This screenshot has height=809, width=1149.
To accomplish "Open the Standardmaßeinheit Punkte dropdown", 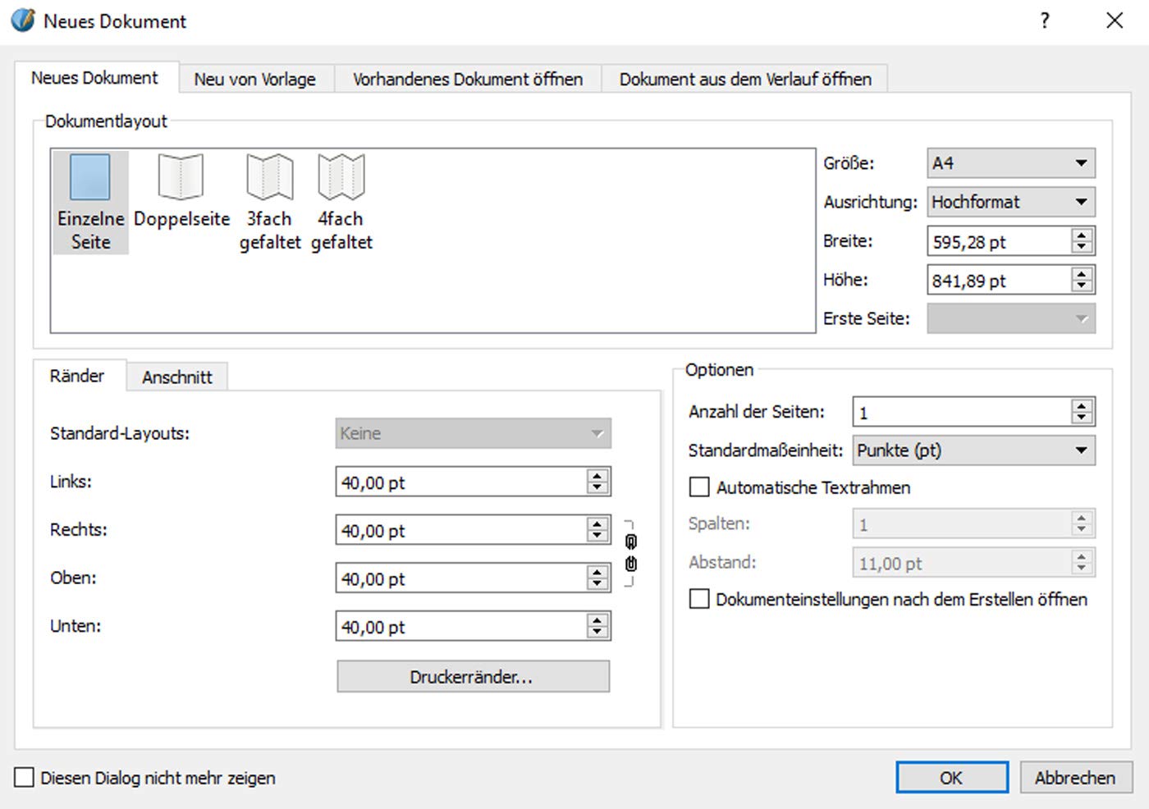I will tap(973, 450).
